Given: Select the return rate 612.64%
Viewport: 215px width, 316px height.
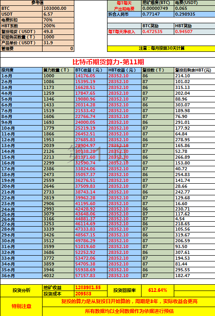Looking at the screenshot, I should (x=158, y=291).
